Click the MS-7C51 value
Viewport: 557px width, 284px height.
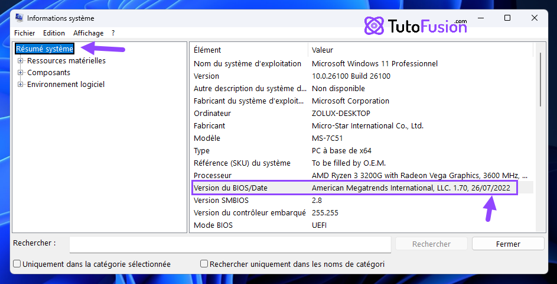(x=327, y=138)
